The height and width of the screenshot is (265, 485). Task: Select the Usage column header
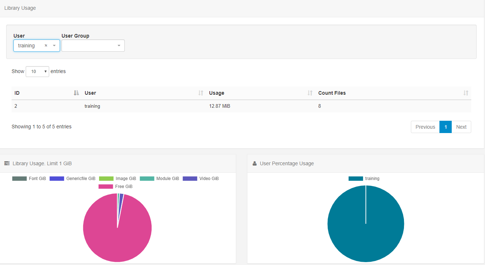(217, 93)
